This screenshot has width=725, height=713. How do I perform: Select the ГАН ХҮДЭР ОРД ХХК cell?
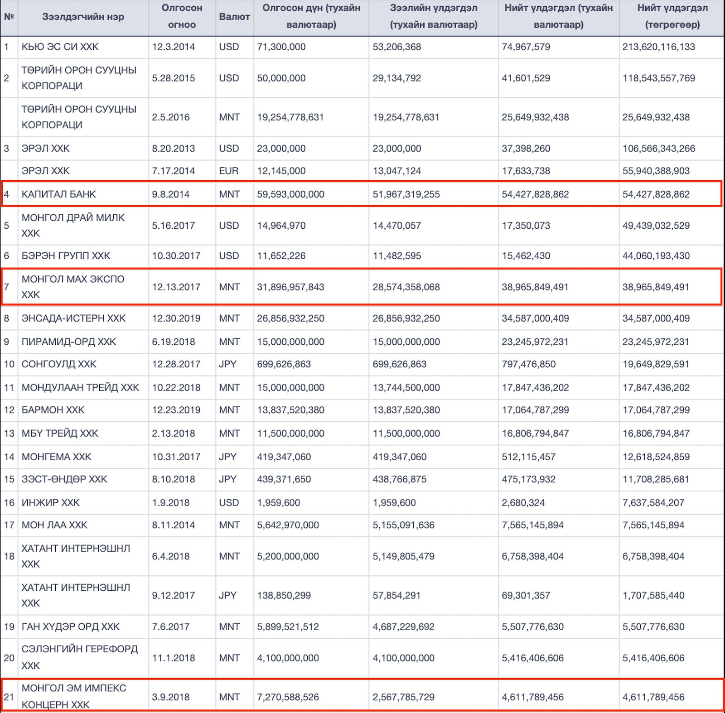click(x=70, y=626)
